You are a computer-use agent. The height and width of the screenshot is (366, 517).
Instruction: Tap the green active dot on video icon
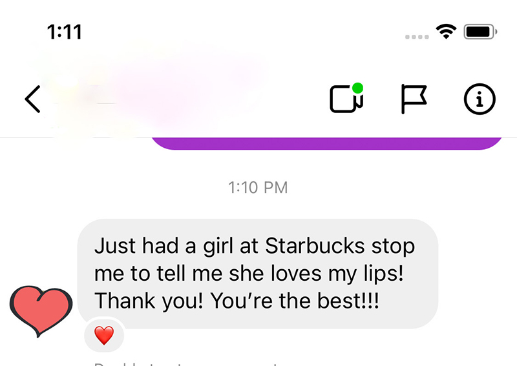coord(357,88)
